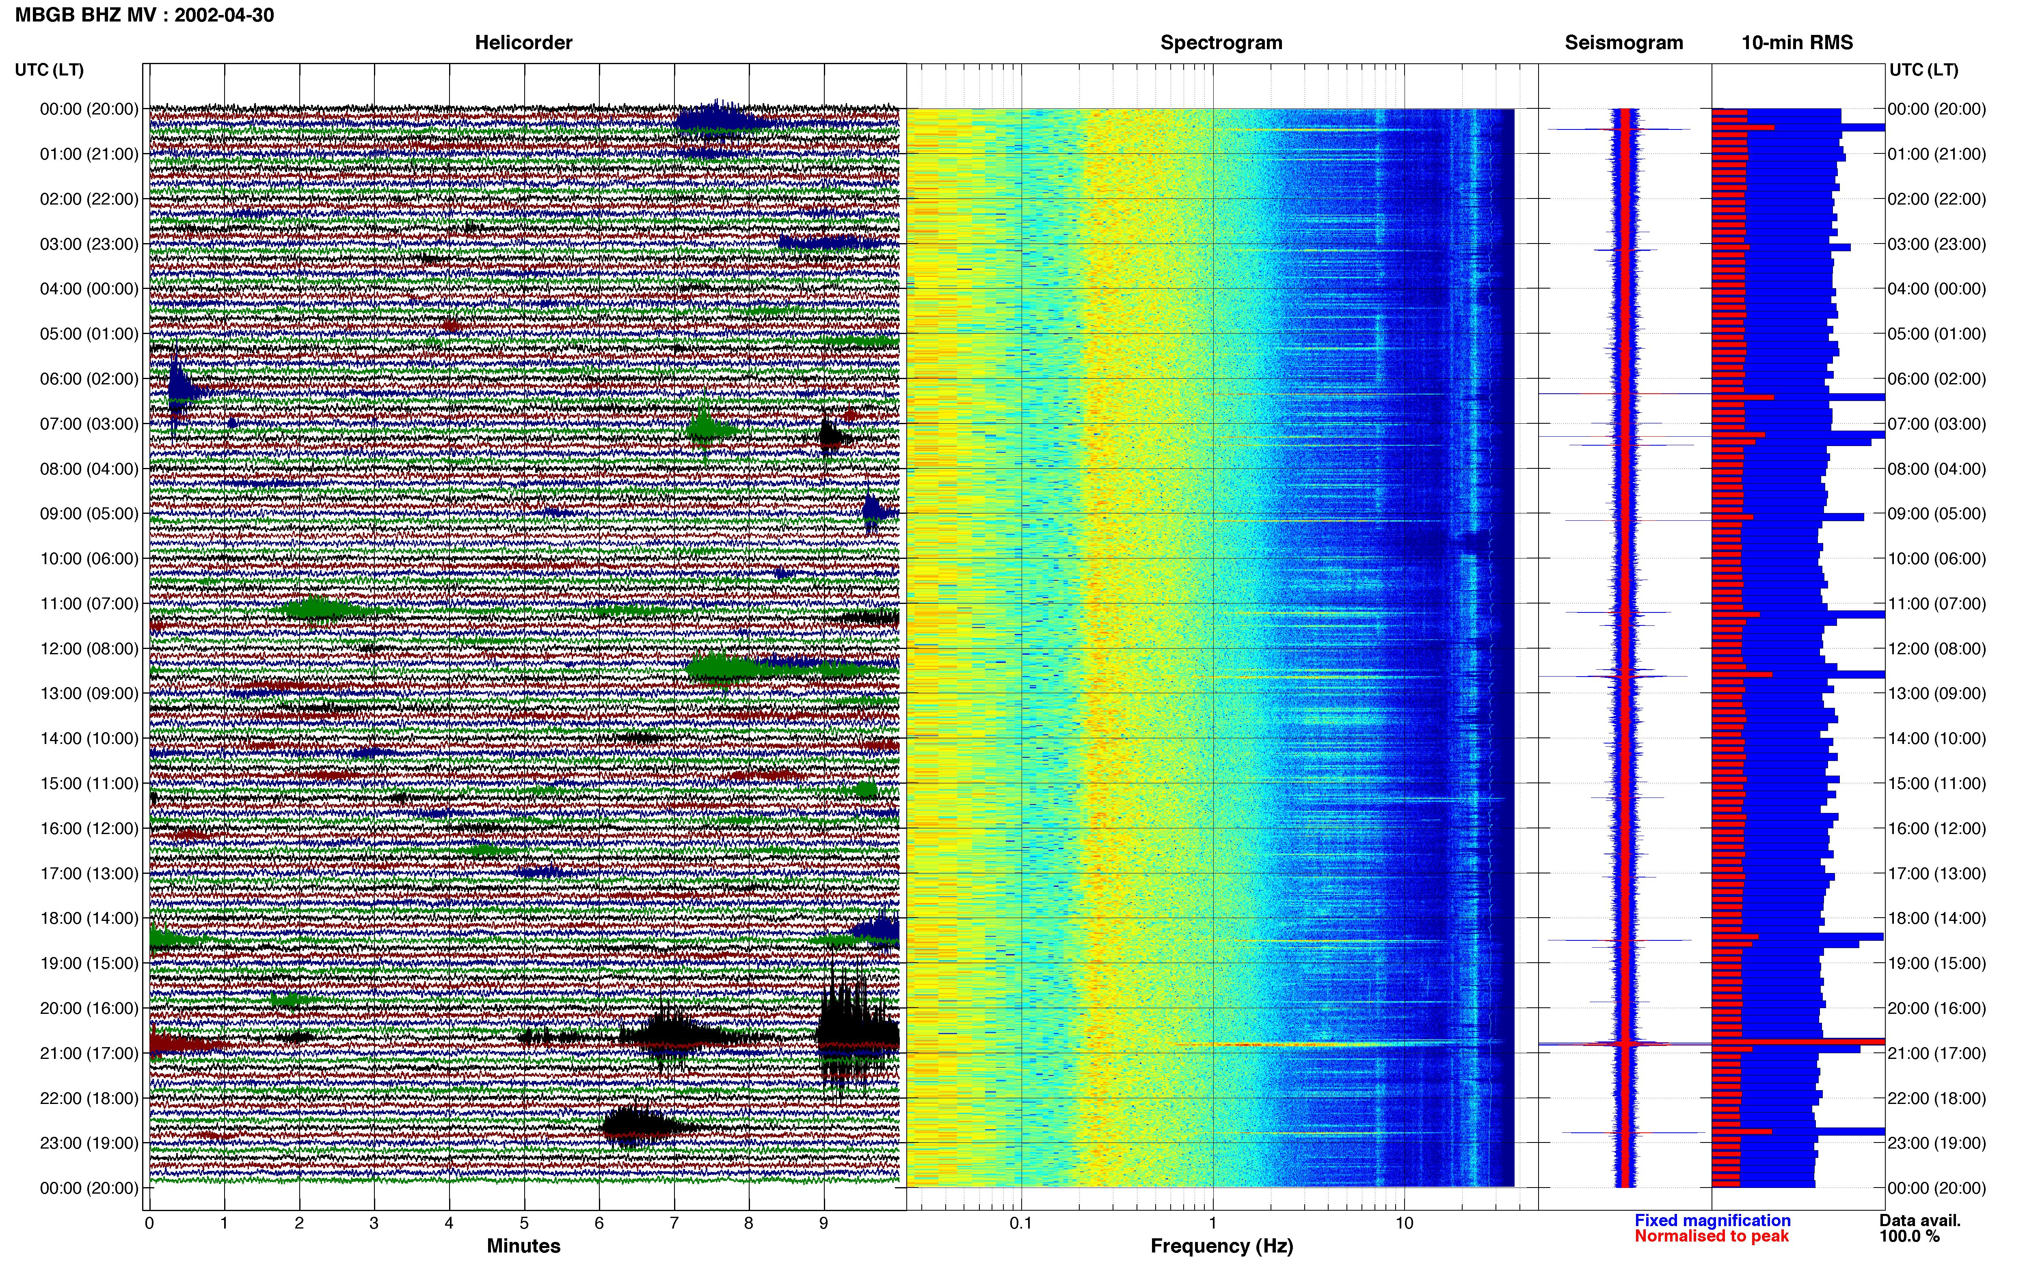Click the 'Frequency (Hz)' axis label
This screenshot has width=2038, height=1274.
[1221, 1246]
